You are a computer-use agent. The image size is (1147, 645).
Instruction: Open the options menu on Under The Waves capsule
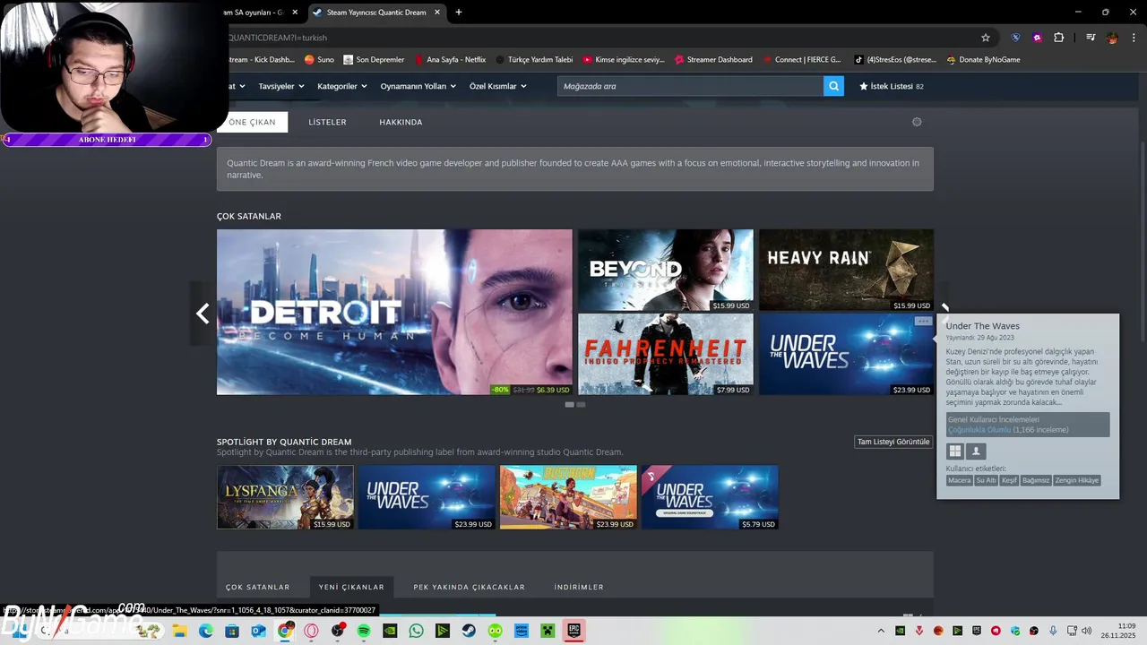click(922, 321)
